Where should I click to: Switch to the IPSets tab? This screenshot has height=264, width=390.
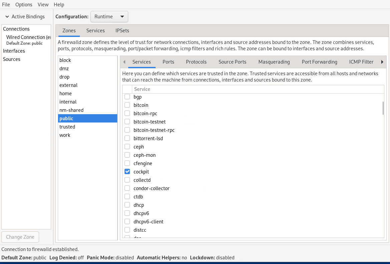point(122,30)
